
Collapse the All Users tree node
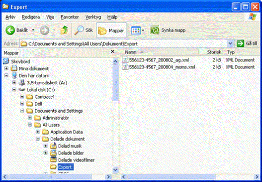tap(30, 125)
